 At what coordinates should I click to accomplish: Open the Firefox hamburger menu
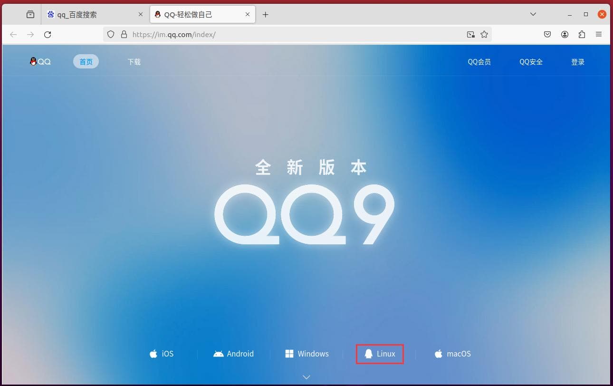coord(599,34)
